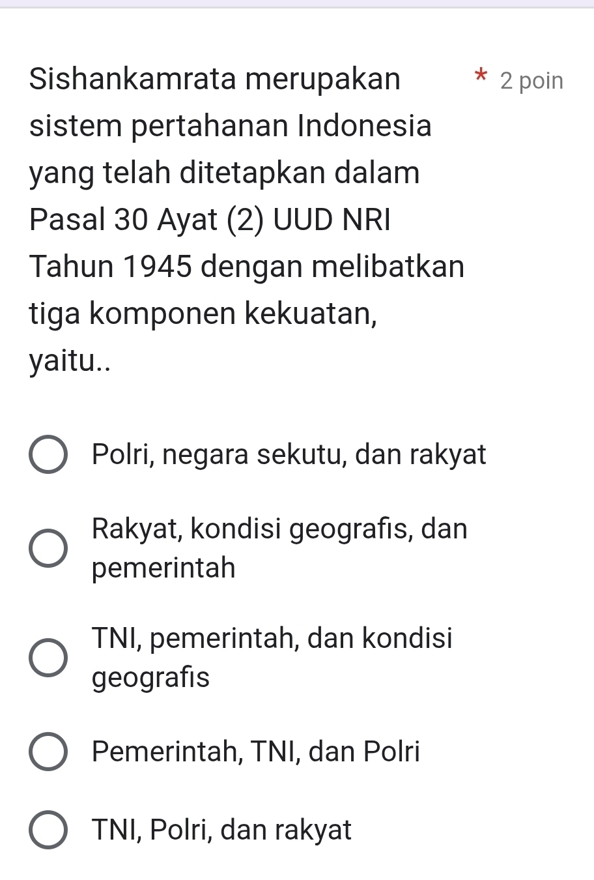Click the '2 poin' score label
This screenshot has width=594, height=880.
pos(531,81)
